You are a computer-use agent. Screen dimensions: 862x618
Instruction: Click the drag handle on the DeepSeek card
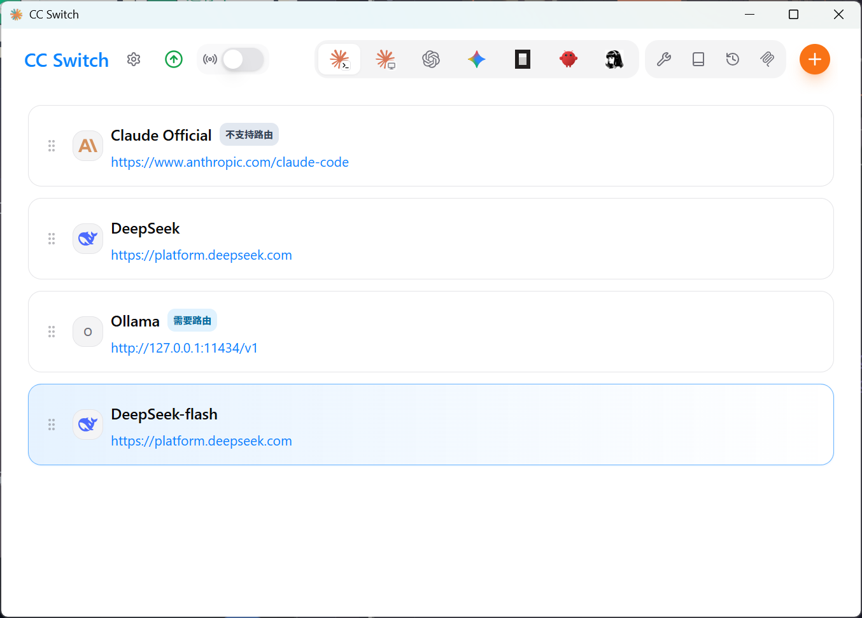click(52, 239)
